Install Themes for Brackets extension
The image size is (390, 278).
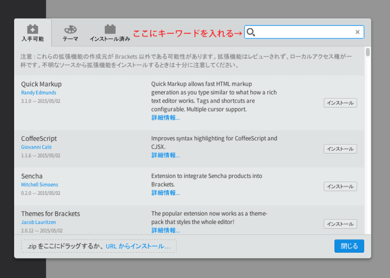click(x=340, y=224)
